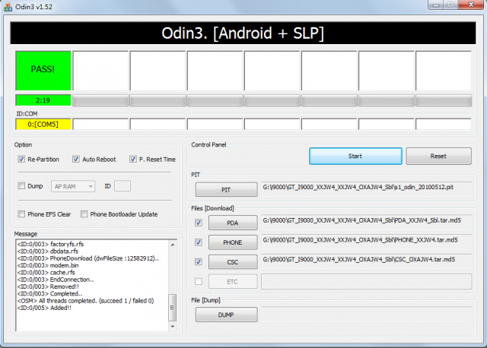Viewport: 487px width, 348px height.
Task: Click the CSC file path field
Action: click(367, 261)
